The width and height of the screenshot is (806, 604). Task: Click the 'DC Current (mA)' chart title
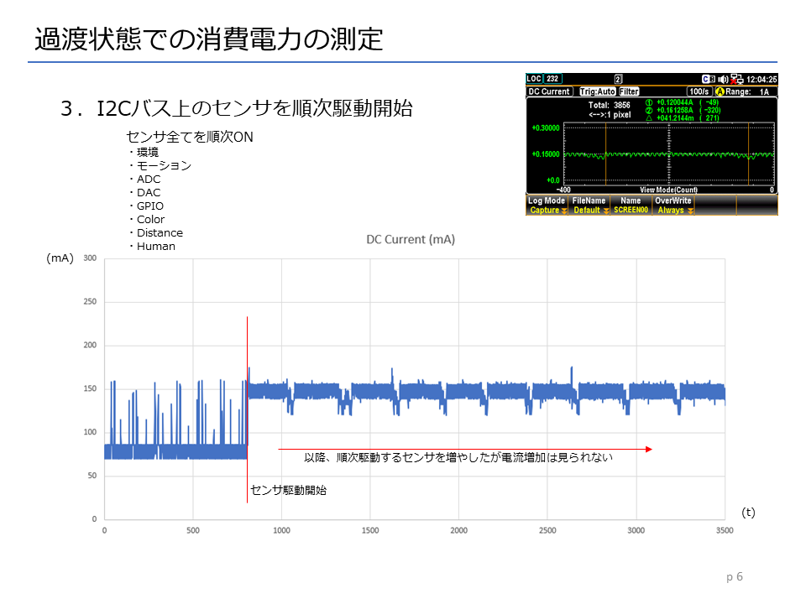coord(410,239)
